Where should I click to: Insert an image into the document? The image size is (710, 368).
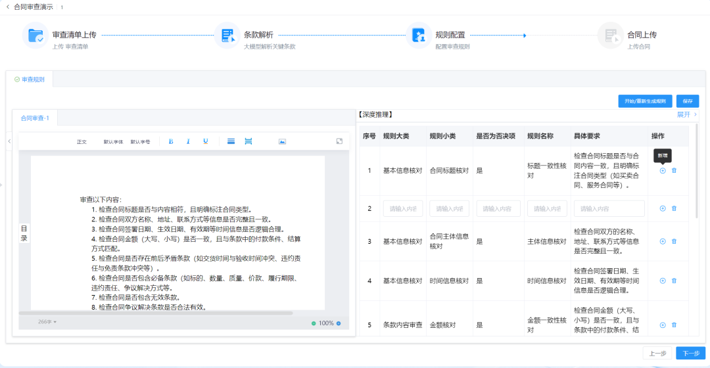tap(282, 141)
